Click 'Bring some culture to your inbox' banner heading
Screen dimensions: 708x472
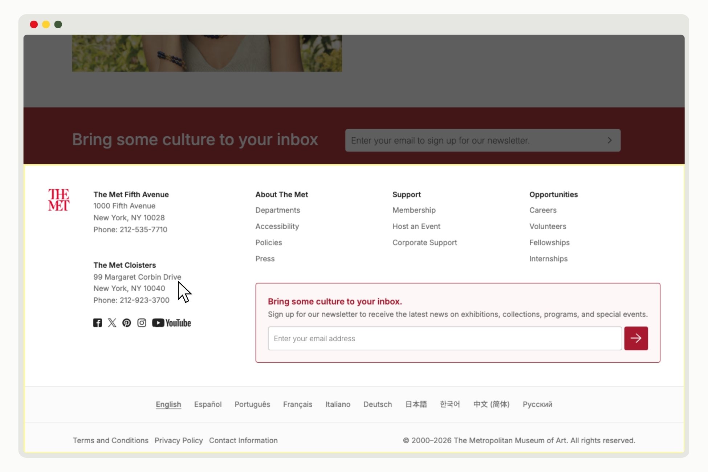pyautogui.click(x=195, y=140)
